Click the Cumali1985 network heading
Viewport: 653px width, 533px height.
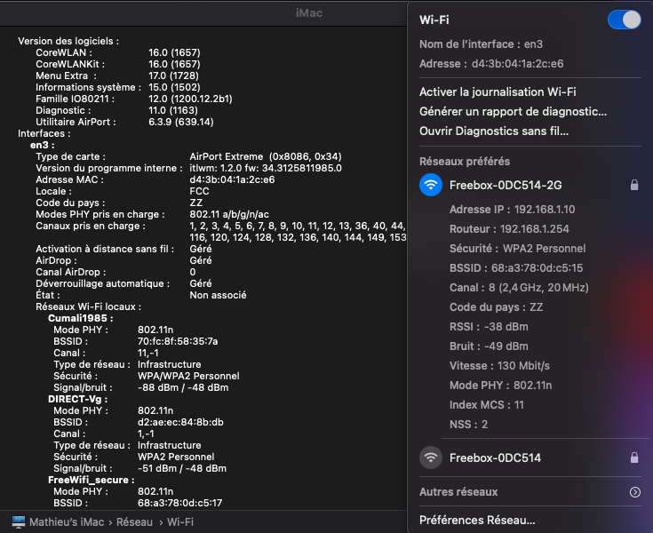pos(80,319)
